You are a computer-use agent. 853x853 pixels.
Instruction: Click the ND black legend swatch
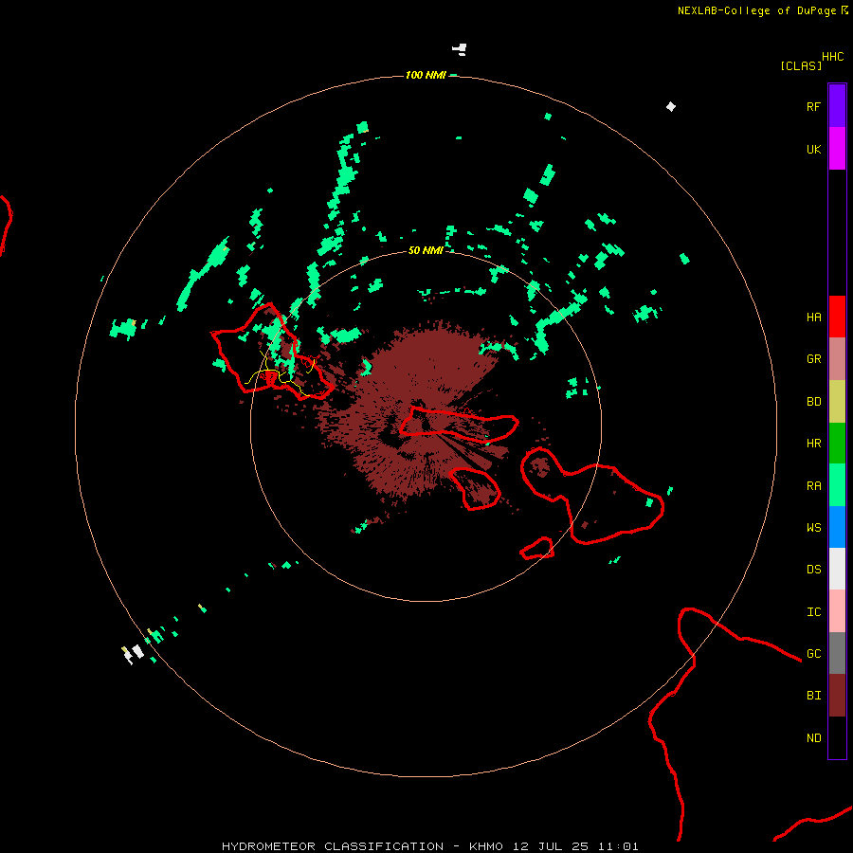837,737
